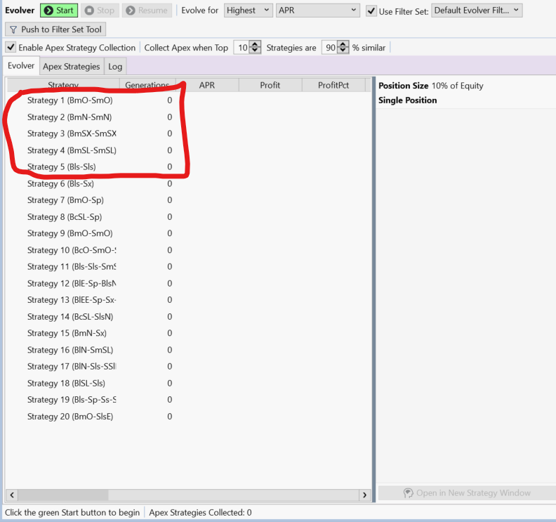Switch to the Apex Strategies tab
This screenshot has height=522, width=556.
71,67
